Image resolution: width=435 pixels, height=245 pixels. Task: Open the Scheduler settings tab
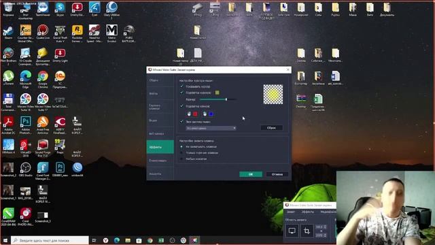click(x=160, y=161)
